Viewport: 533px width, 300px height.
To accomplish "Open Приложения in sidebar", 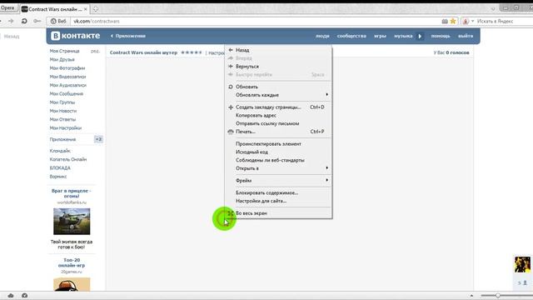I will pos(63,139).
